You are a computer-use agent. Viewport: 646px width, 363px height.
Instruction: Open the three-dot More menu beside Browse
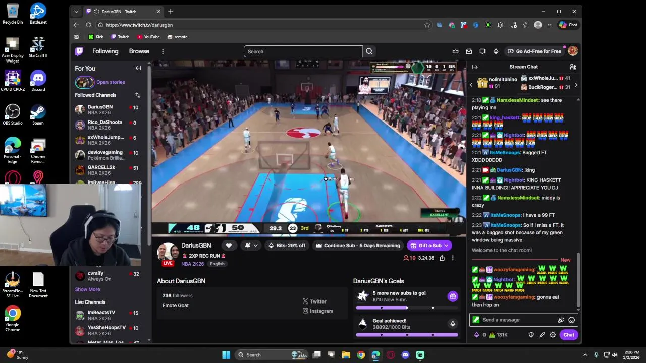point(163,51)
